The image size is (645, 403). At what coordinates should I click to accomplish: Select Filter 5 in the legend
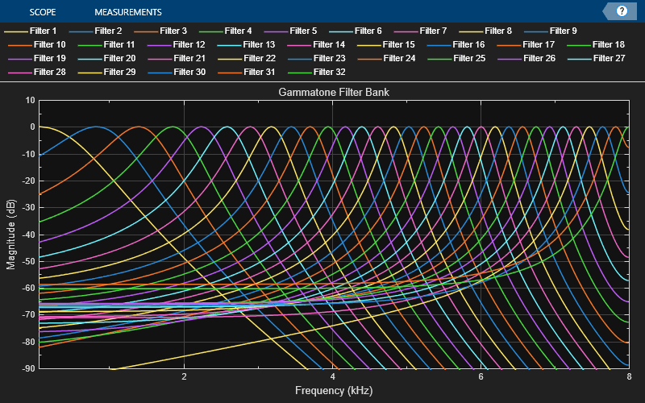(303, 31)
